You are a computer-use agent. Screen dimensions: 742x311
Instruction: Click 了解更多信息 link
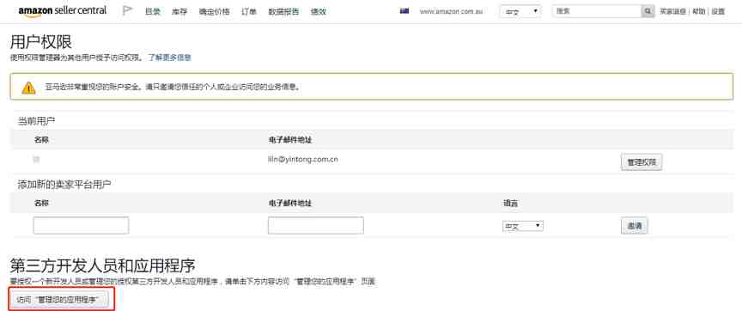pyautogui.click(x=169, y=58)
